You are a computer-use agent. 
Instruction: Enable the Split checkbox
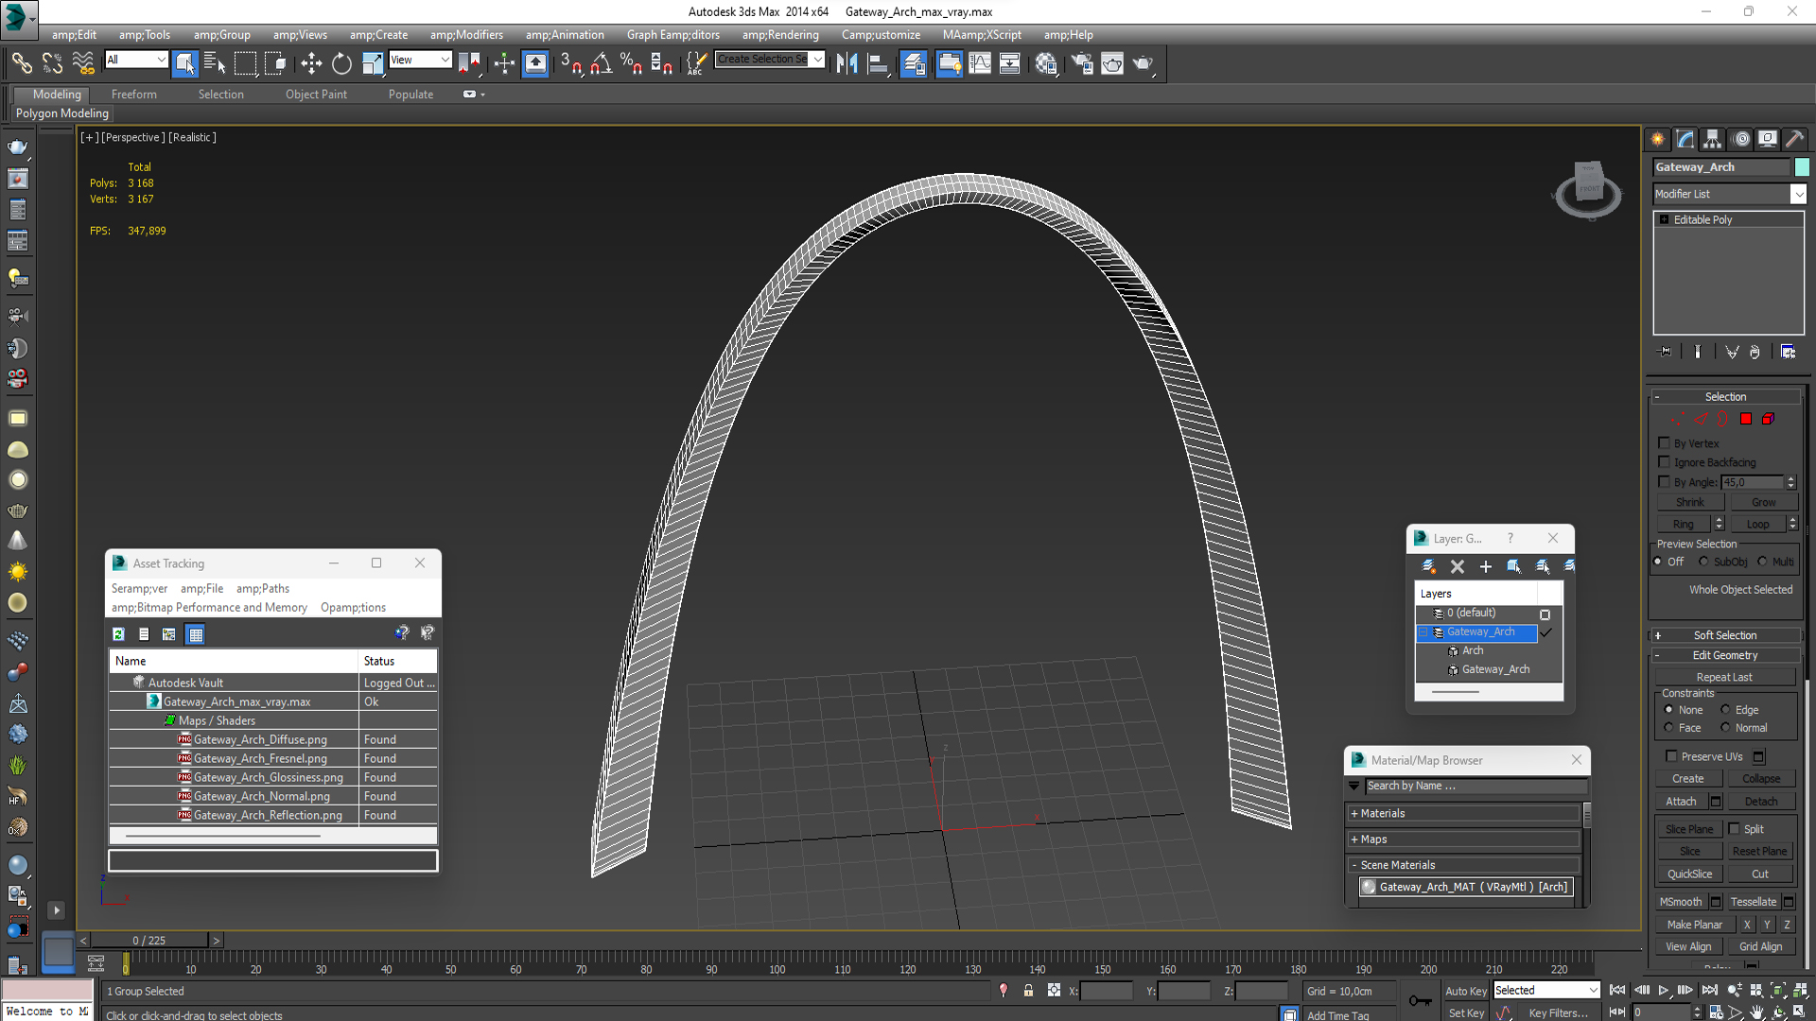click(x=1735, y=828)
